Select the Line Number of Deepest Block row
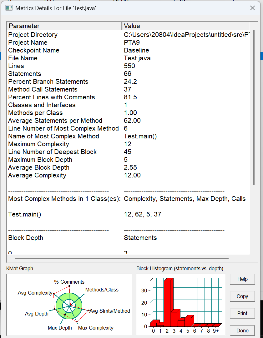263x338 pixels. click(128, 152)
